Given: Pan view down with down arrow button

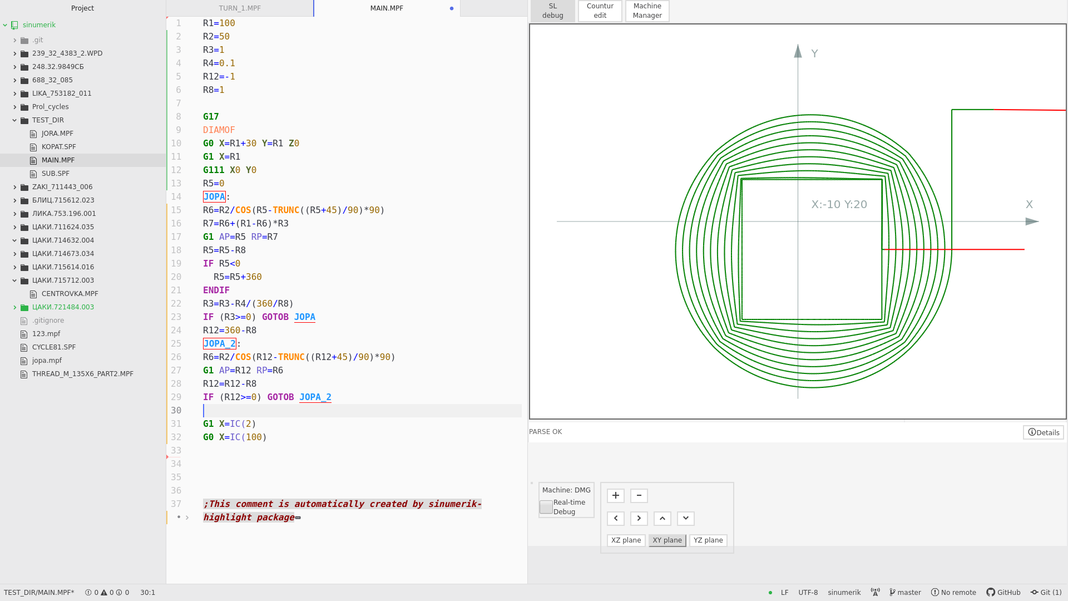Looking at the screenshot, I should 686,518.
